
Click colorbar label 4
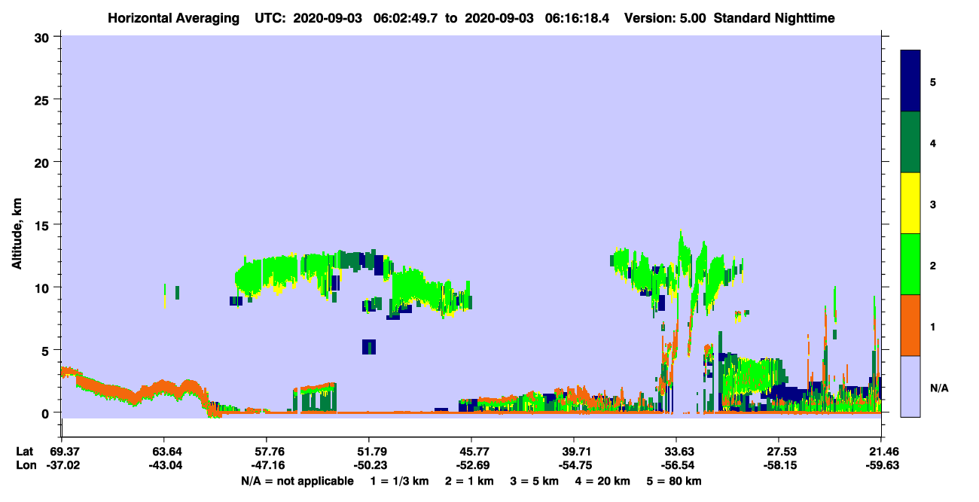[x=933, y=142]
